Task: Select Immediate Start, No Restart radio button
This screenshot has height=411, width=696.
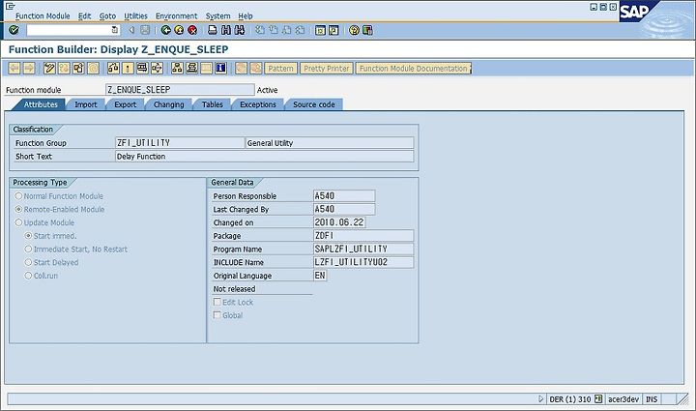Action: click(x=28, y=249)
